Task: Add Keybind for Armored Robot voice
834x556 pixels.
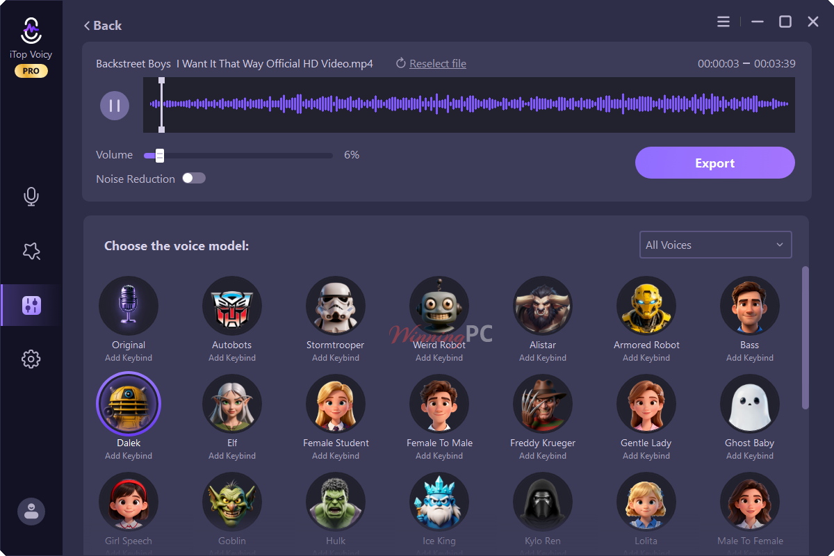Action: coord(646,358)
